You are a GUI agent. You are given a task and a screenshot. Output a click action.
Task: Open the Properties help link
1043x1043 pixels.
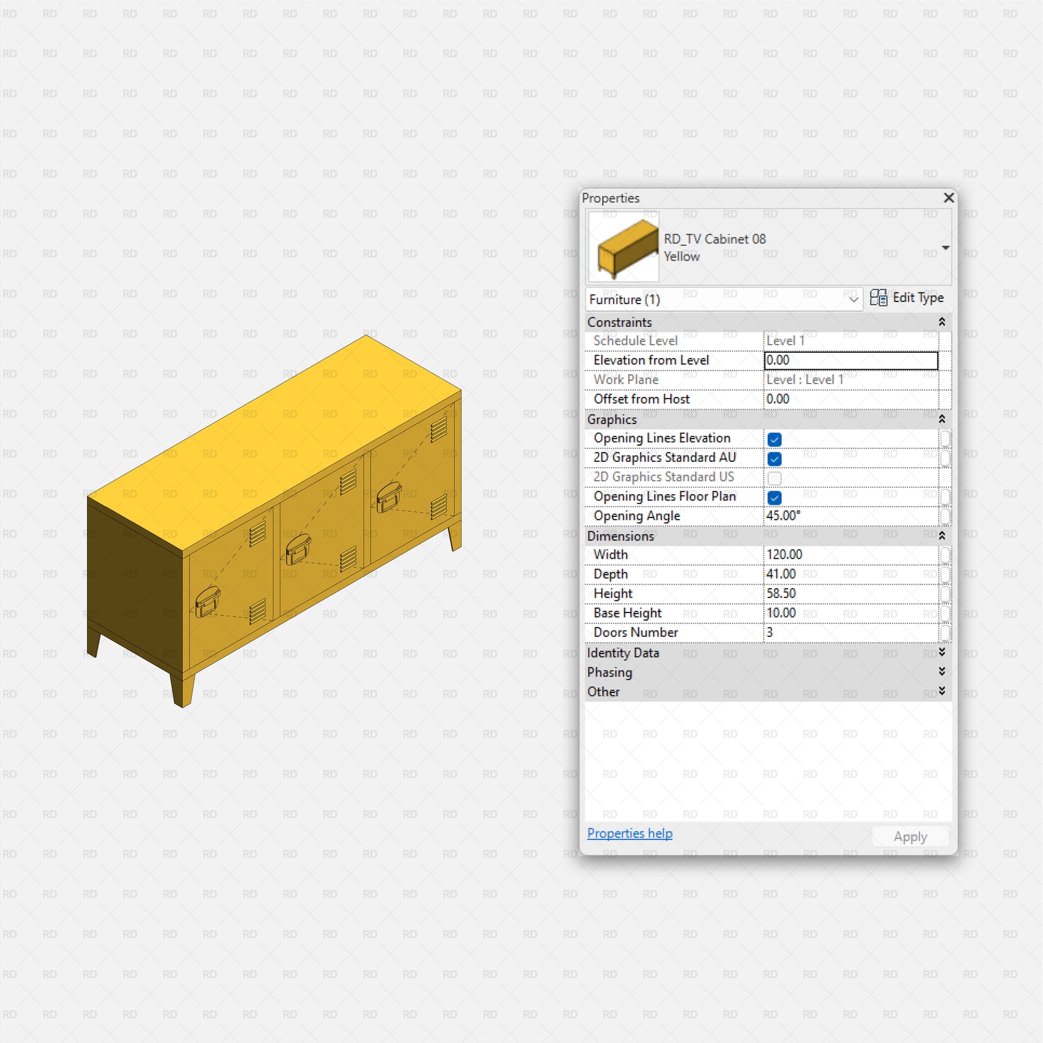pyautogui.click(x=629, y=833)
